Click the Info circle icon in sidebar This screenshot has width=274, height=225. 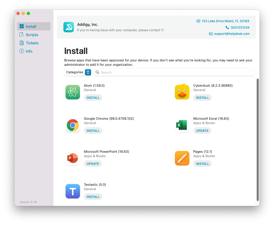click(x=22, y=51)
